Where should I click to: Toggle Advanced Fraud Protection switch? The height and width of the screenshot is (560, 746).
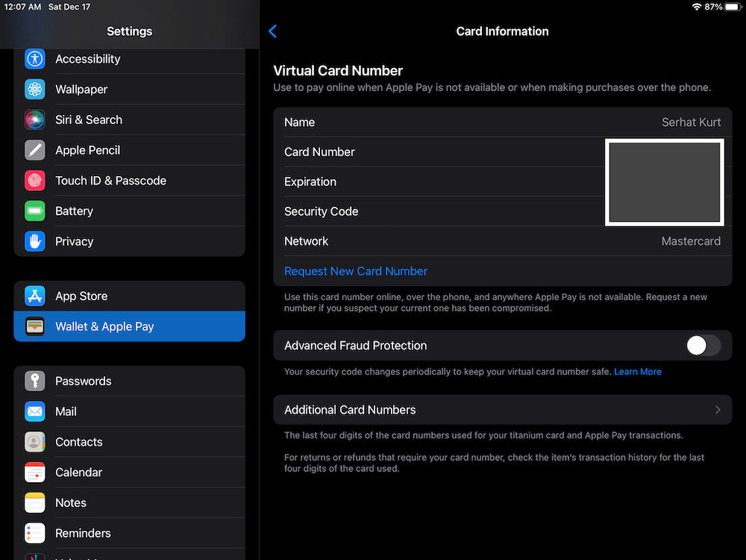703,346
